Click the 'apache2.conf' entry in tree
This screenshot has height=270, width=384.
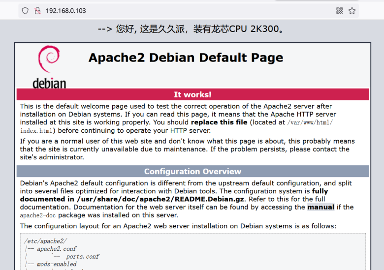[x=57, y=249]
